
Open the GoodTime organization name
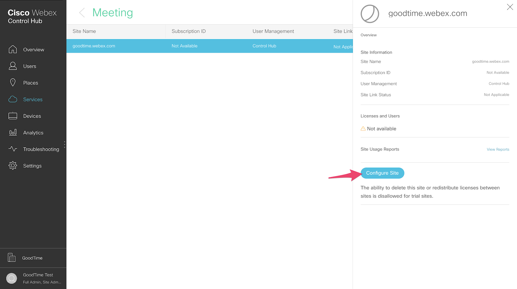pos(32,258)
